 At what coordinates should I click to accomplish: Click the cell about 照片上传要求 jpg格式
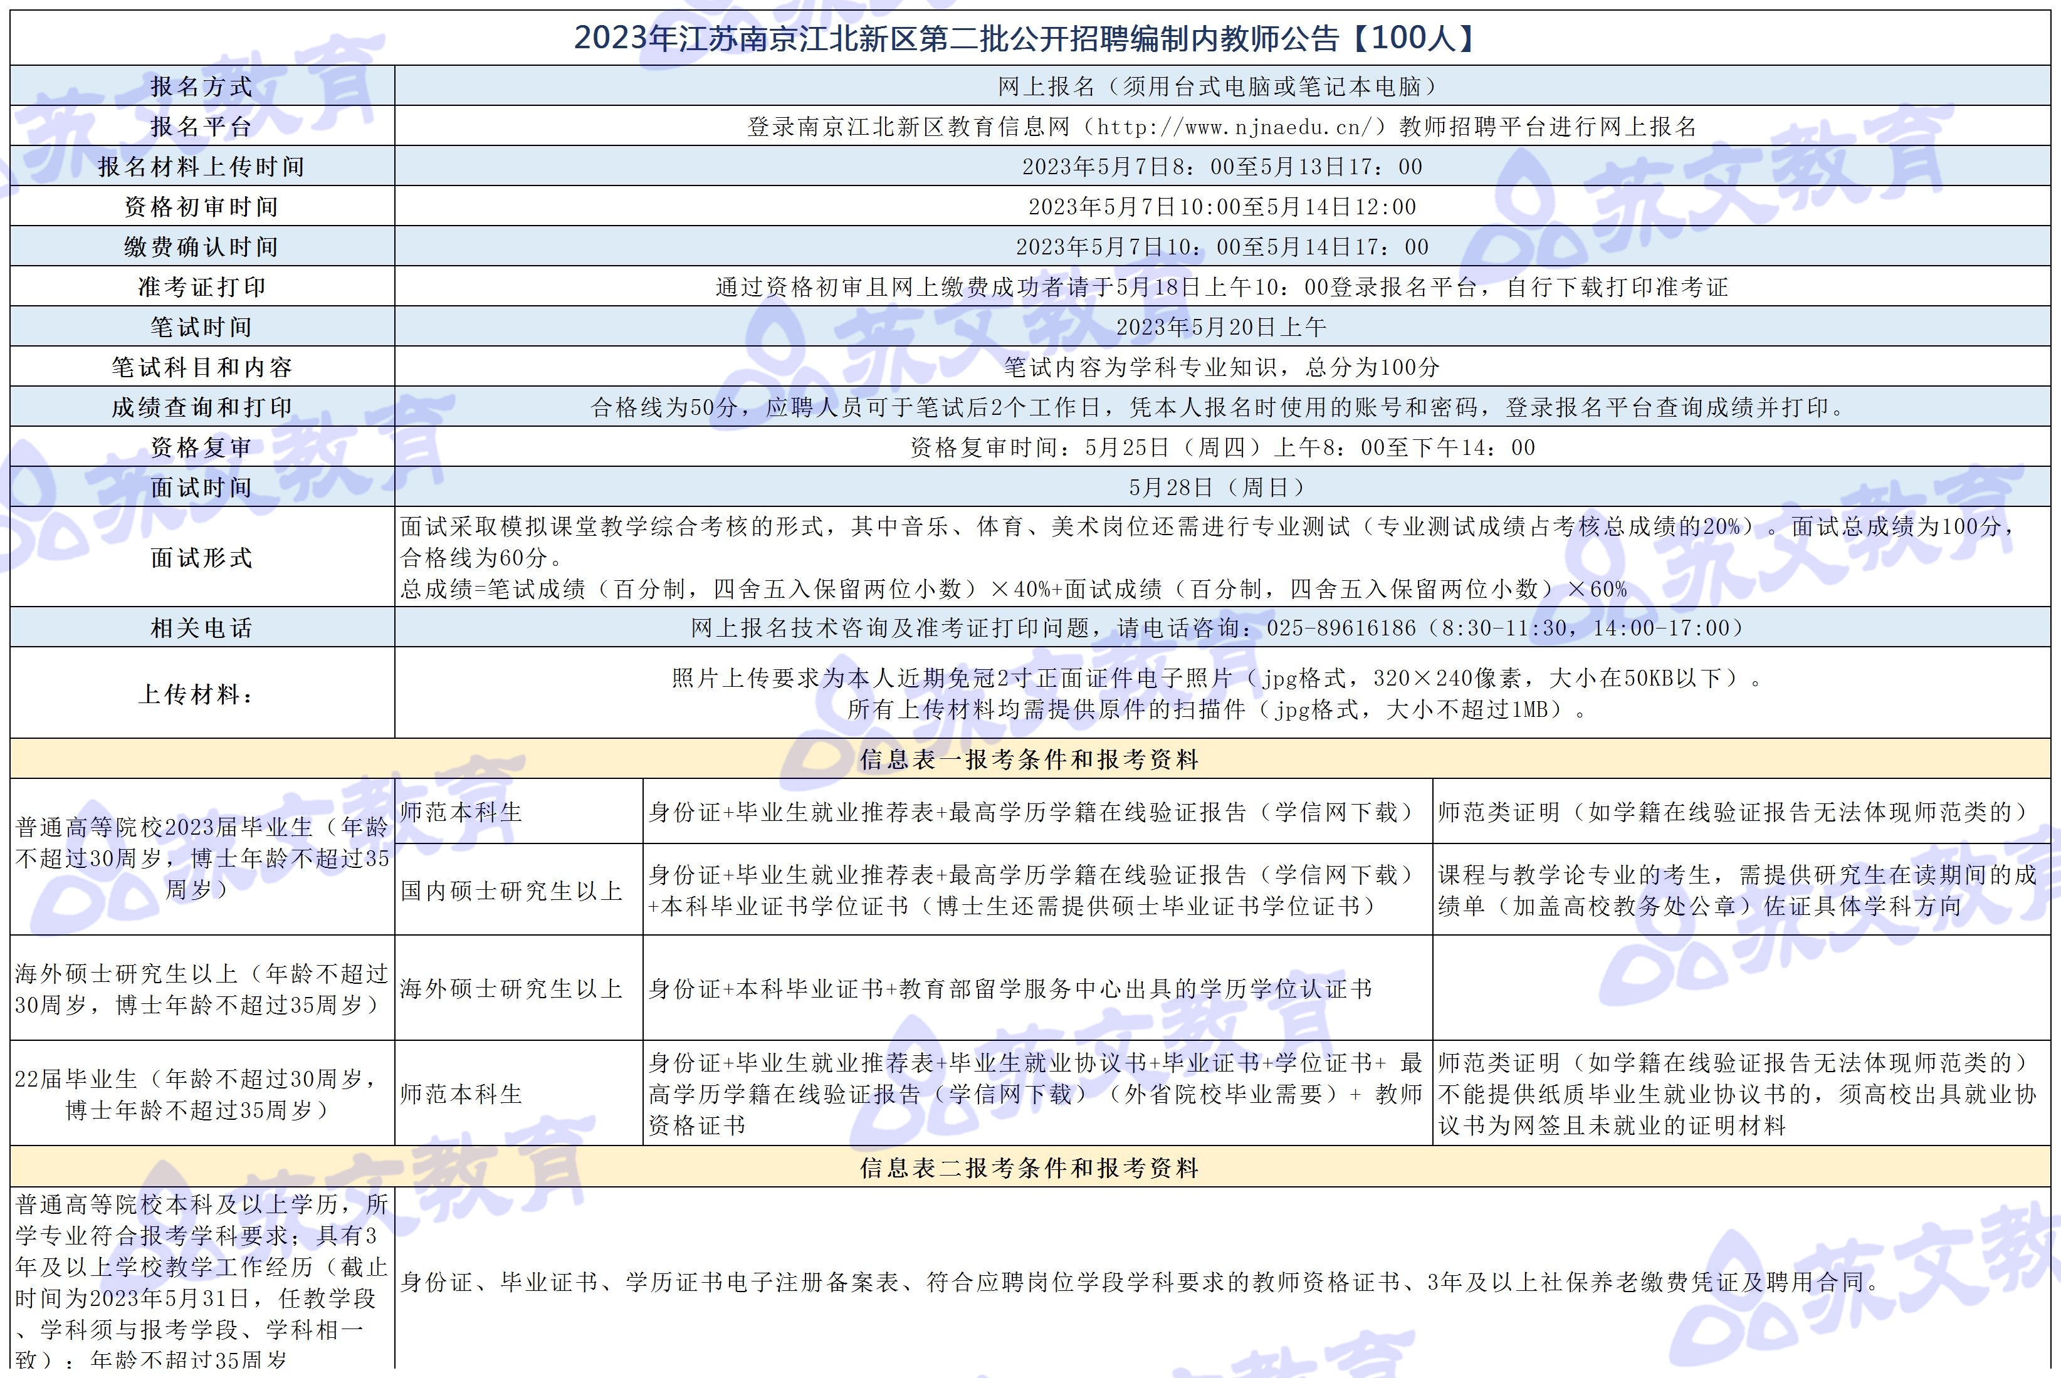click(x=1222, y=694)
